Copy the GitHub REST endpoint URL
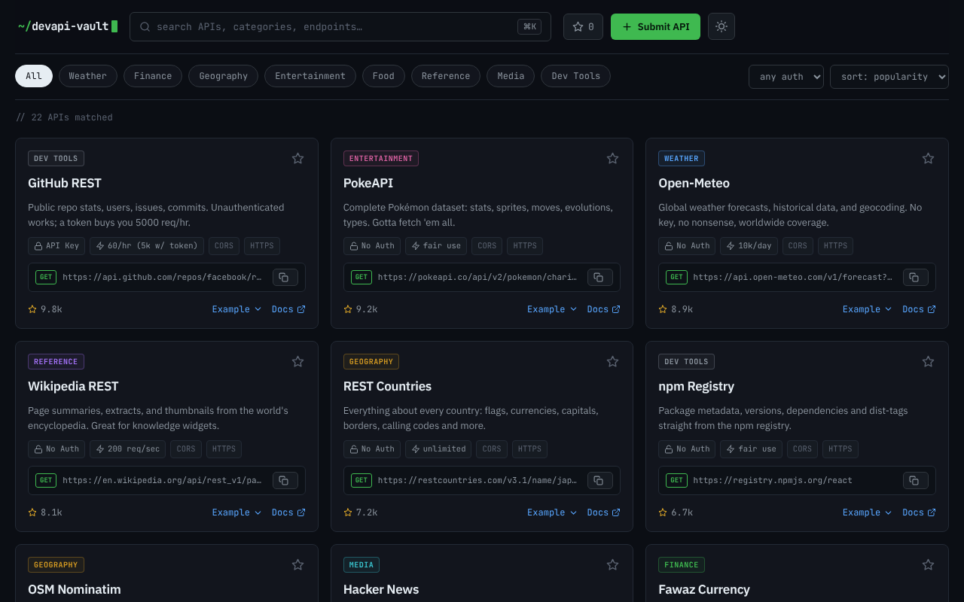 (x=285, y=277)
